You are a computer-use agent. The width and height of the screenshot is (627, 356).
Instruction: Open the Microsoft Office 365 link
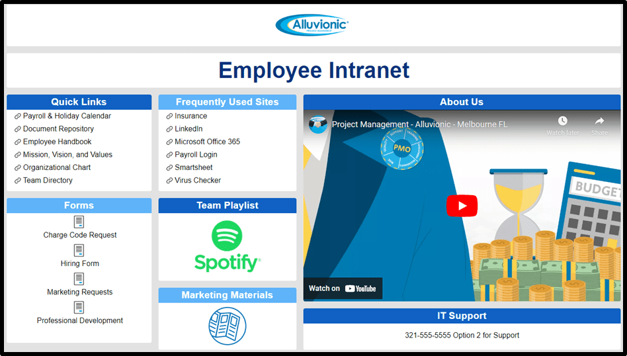pyautogui.click(x=207, y=142)
